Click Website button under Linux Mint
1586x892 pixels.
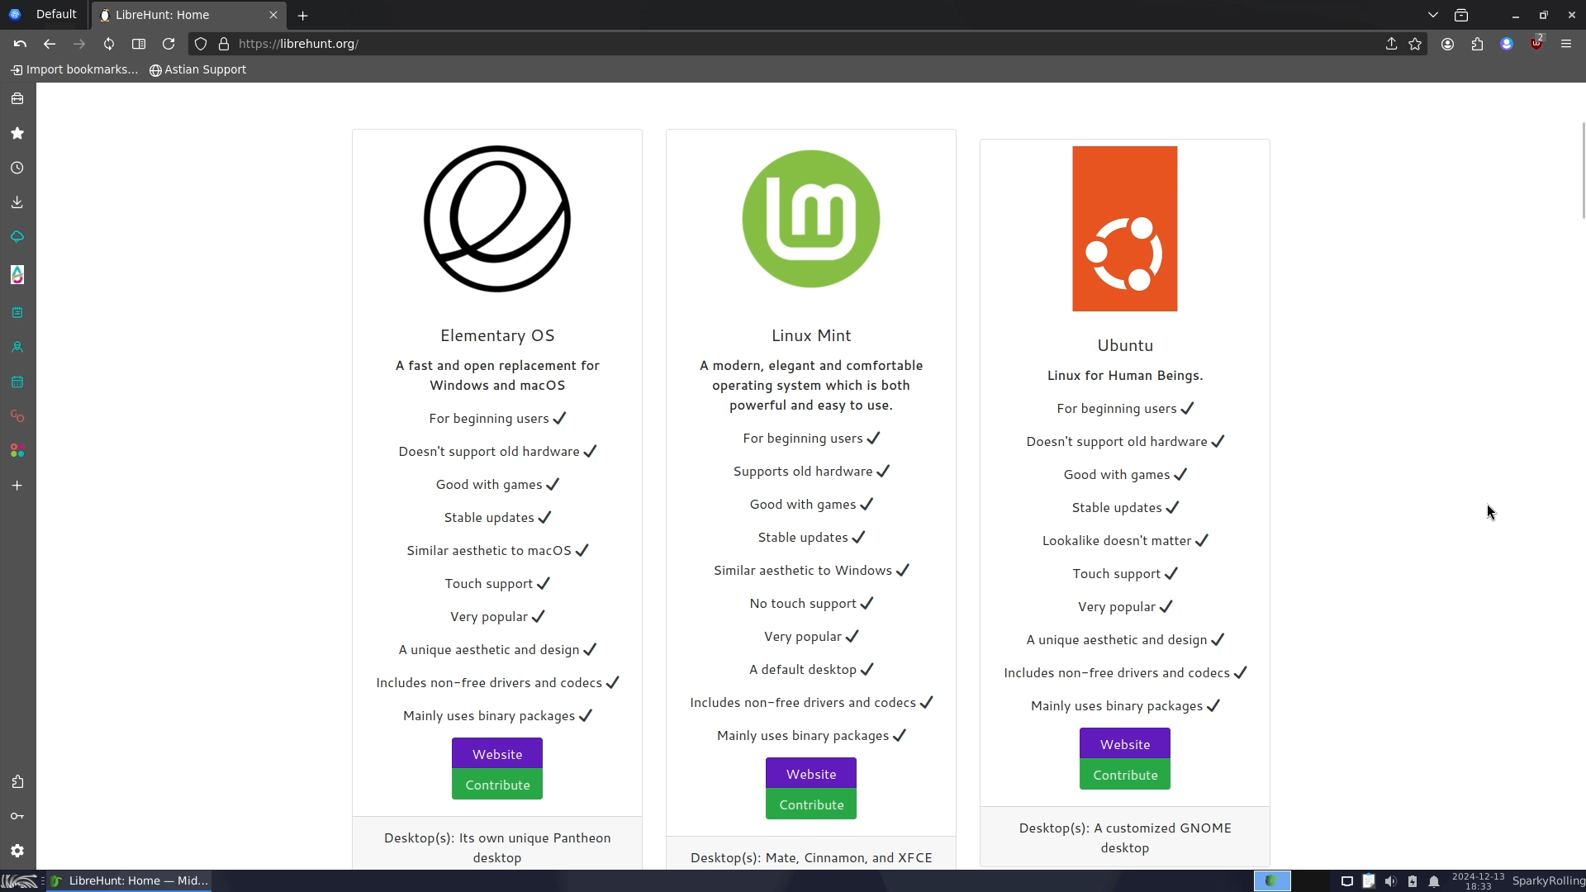[810, 774]
